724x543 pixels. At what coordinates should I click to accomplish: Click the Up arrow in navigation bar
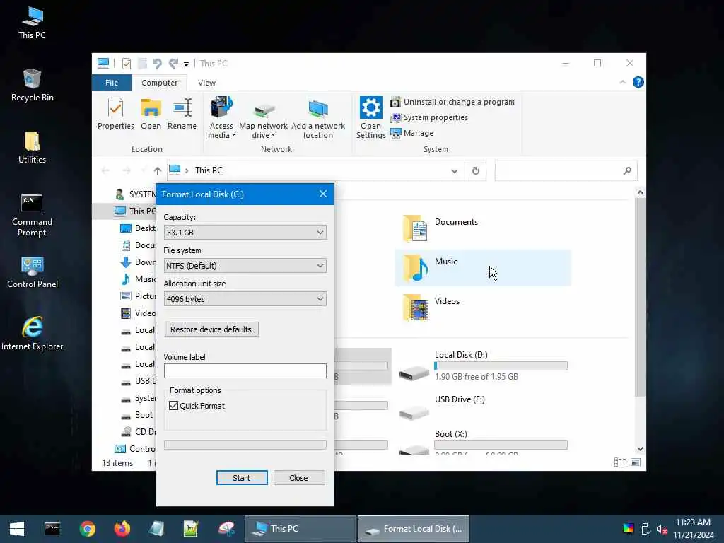point(158,171)
